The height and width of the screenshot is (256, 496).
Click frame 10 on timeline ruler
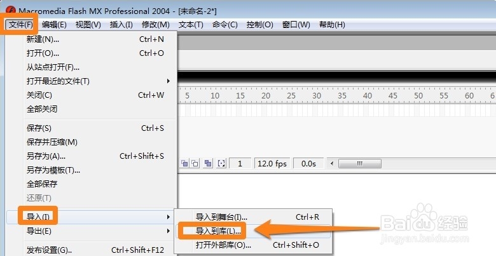215,96
